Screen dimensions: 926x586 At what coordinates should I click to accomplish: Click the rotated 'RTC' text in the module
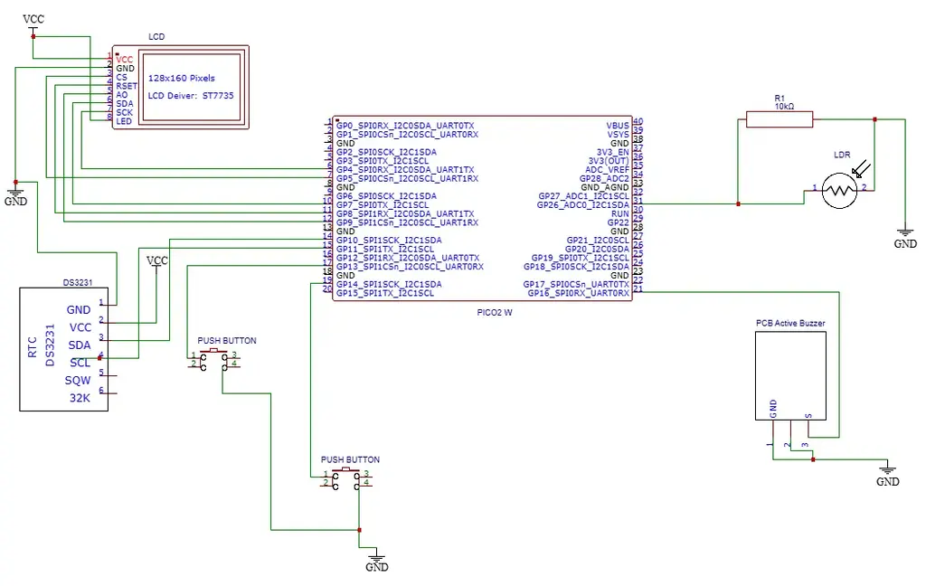tap(33, 347)
